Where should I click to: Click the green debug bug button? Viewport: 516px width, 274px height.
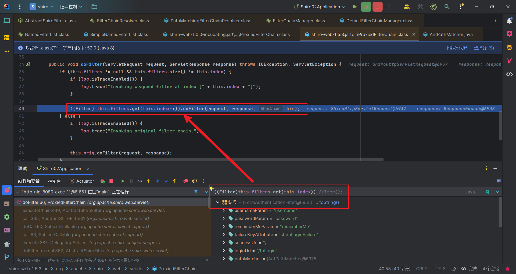coord(366,7)
